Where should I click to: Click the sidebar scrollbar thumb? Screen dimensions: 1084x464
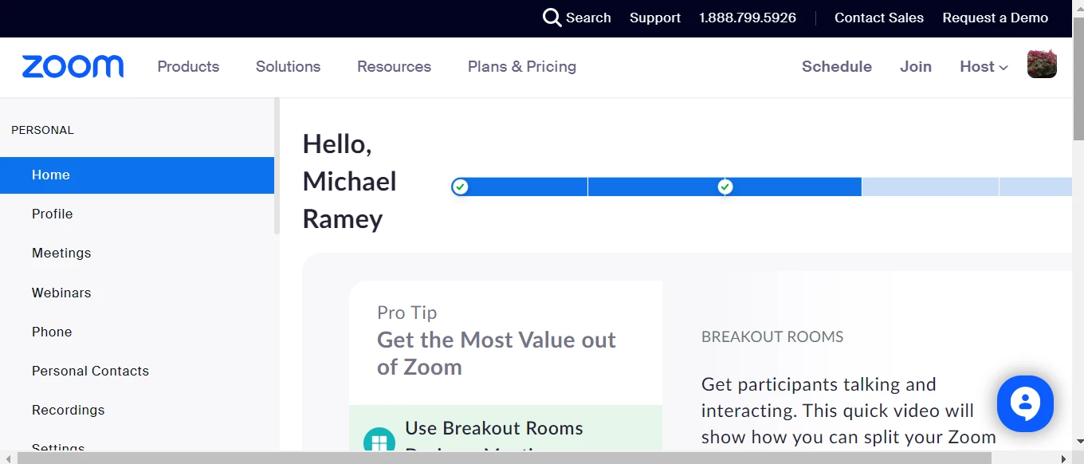(277, 165)
